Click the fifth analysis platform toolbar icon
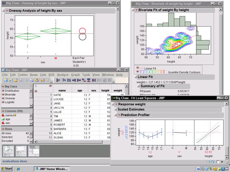The width and height of the screenshot is (230, 172). pyautogui.click(x=79, y=80)
